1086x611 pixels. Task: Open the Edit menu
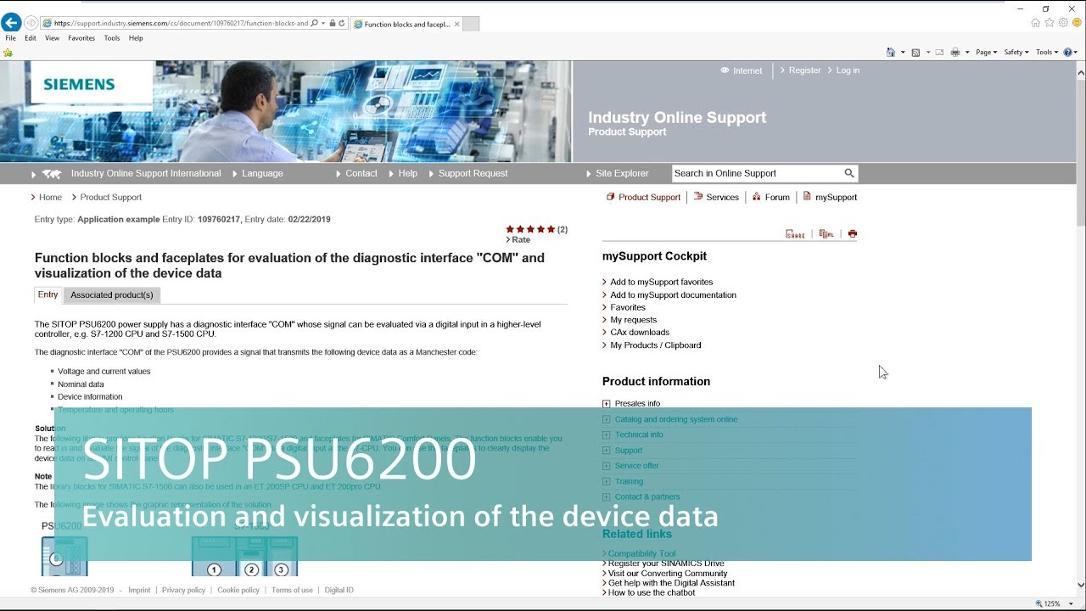31,38
